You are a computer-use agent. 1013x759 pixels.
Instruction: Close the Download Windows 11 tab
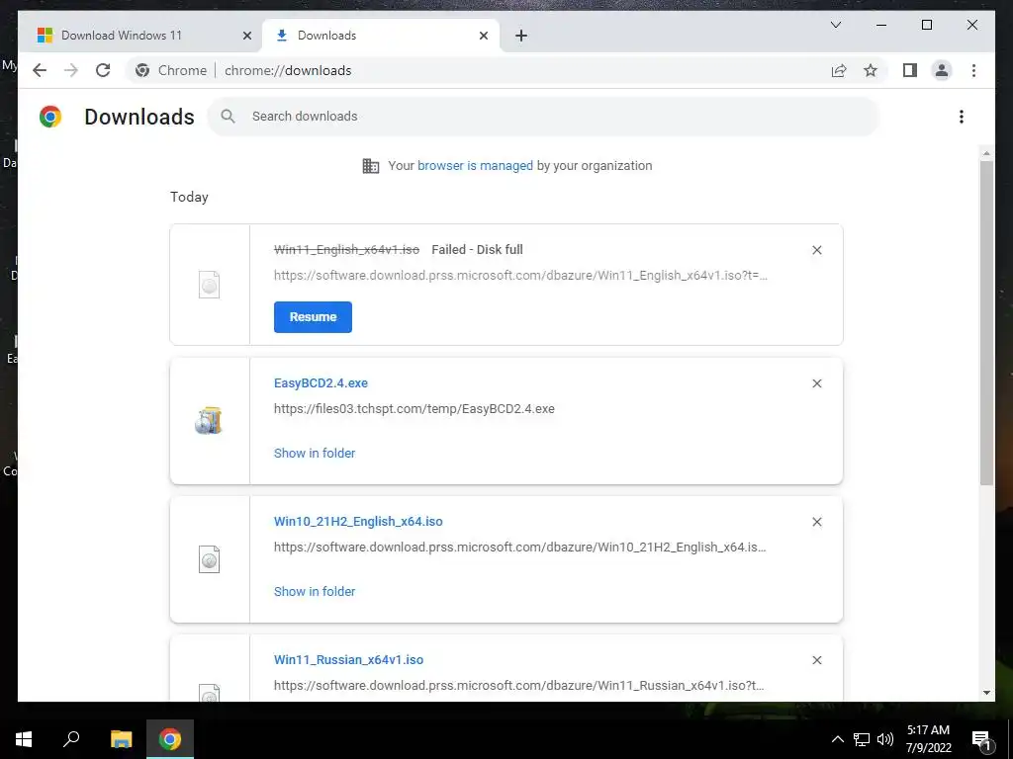246,36
